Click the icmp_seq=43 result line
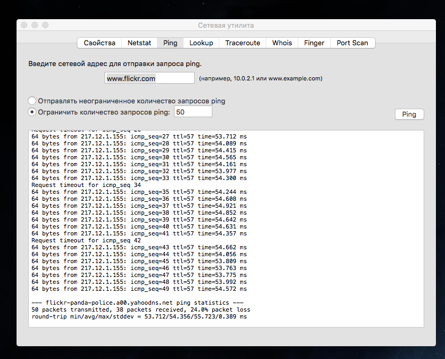The width and height of the screenshot is (445, 359). [x=139, y=247]
